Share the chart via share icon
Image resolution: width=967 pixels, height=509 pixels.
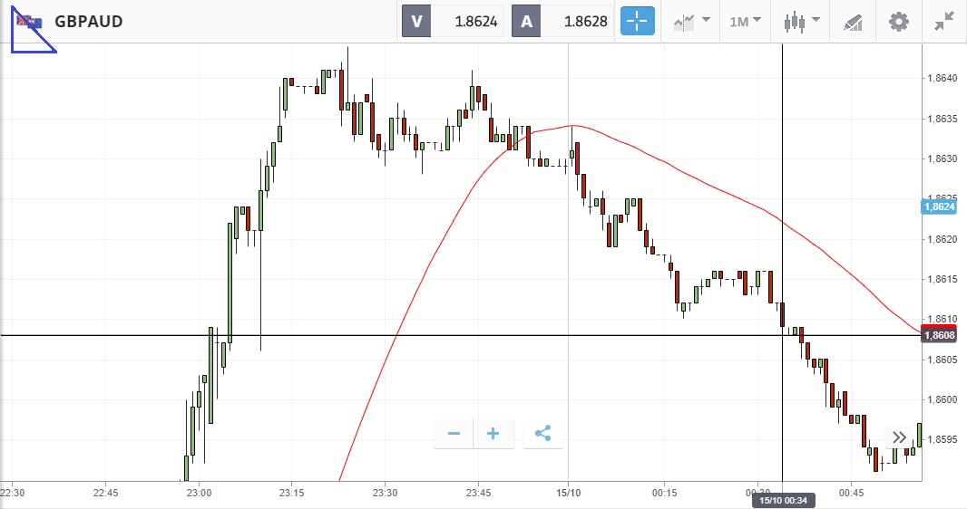[x=542, y=434]
